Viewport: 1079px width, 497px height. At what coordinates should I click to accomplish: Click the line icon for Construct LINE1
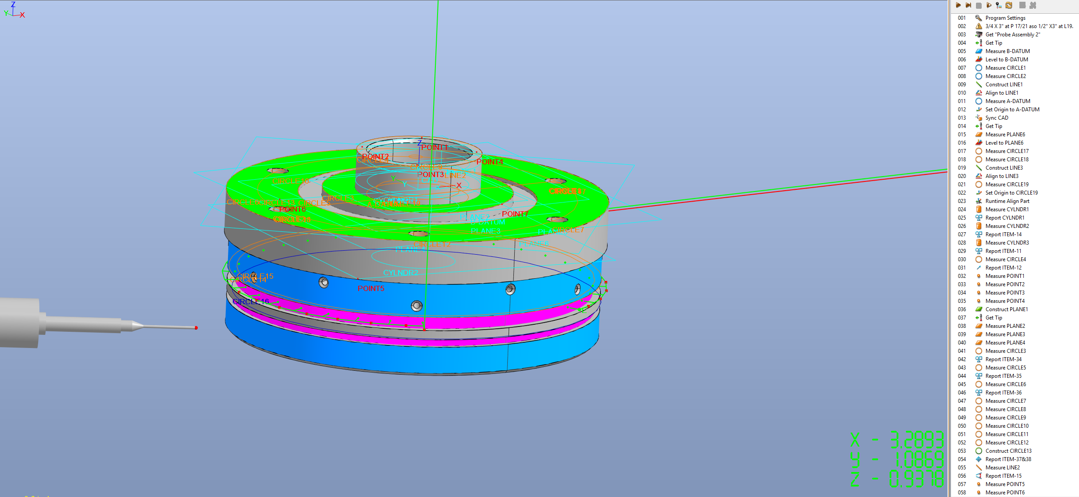point(979,85)
